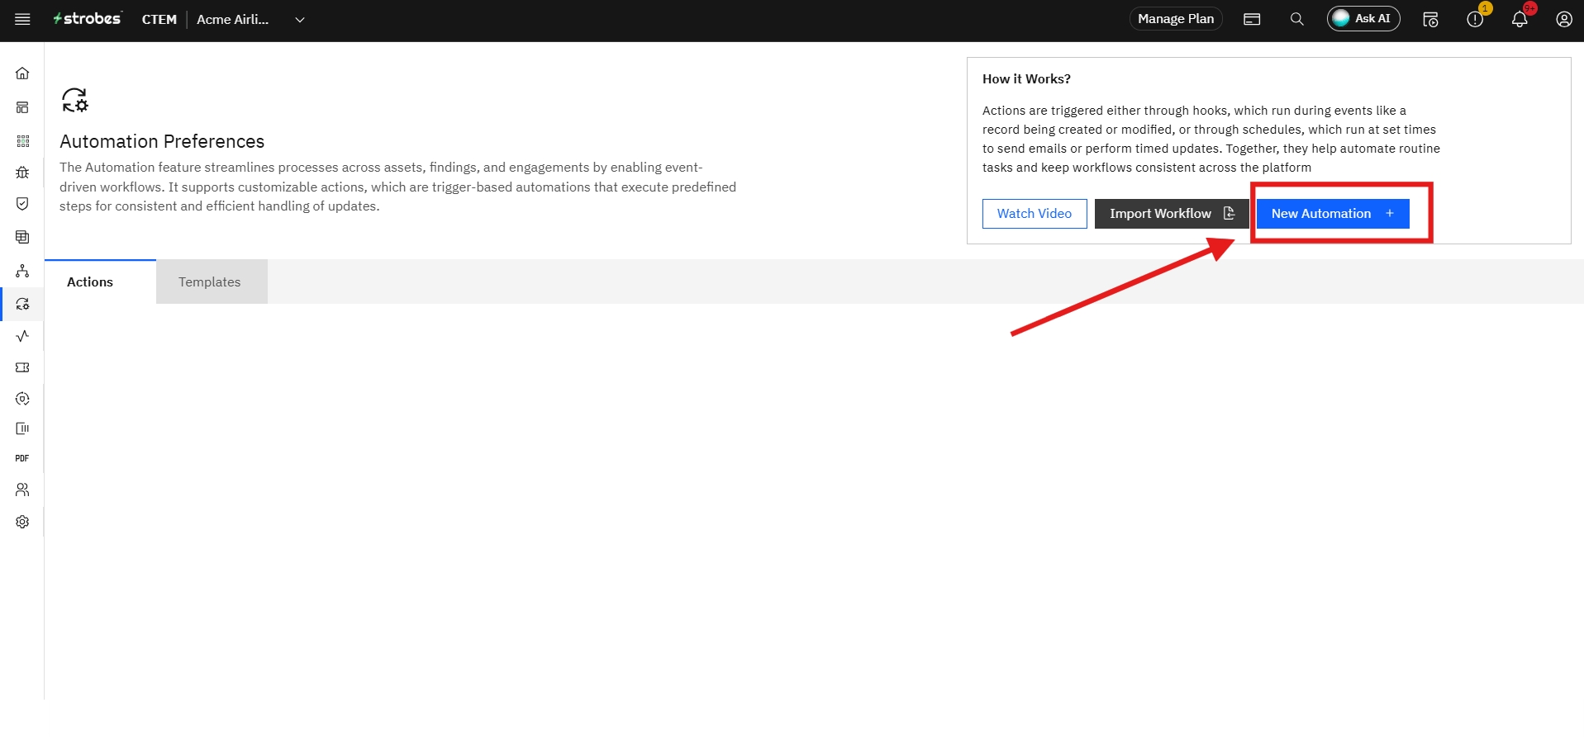Open the hierarchy tree icon in the sidebar
Screen dimensions: 1584x738
[x=22, y=271]
